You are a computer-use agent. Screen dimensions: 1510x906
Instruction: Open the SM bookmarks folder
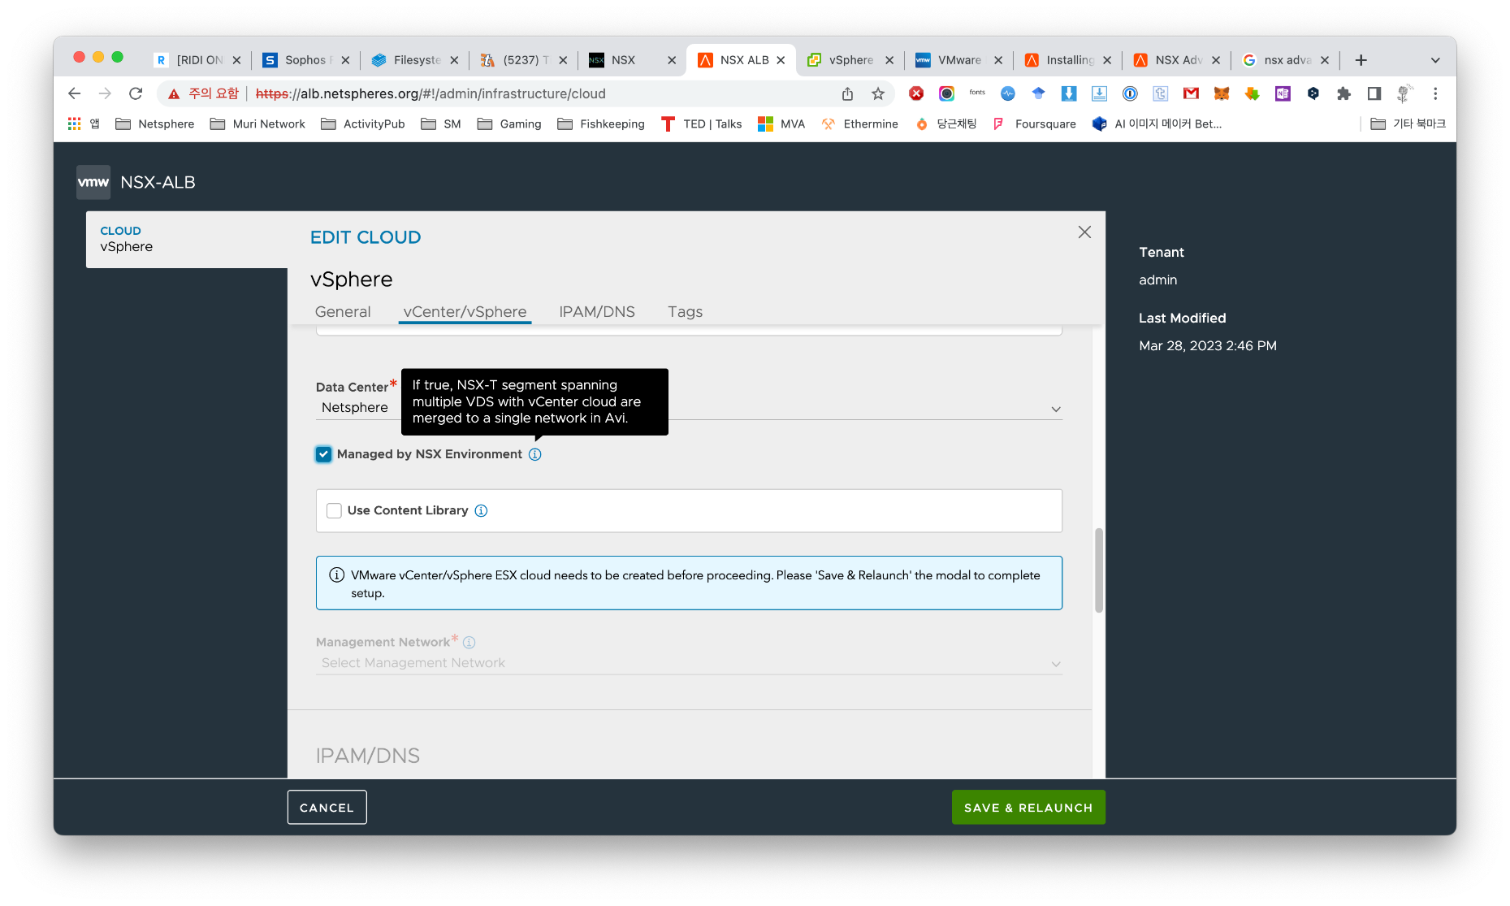[441, 124]
